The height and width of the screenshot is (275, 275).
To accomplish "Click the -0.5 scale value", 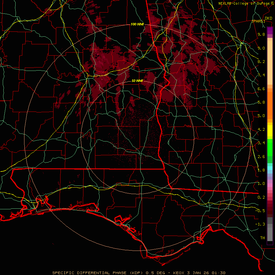I will pyautogui.click(x=260, y=211).
